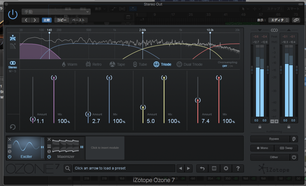This screenshot has height=186, width=306.
Task: Click band 2 Amount slider handle (2.7)
Action: (x=88, y=114)
